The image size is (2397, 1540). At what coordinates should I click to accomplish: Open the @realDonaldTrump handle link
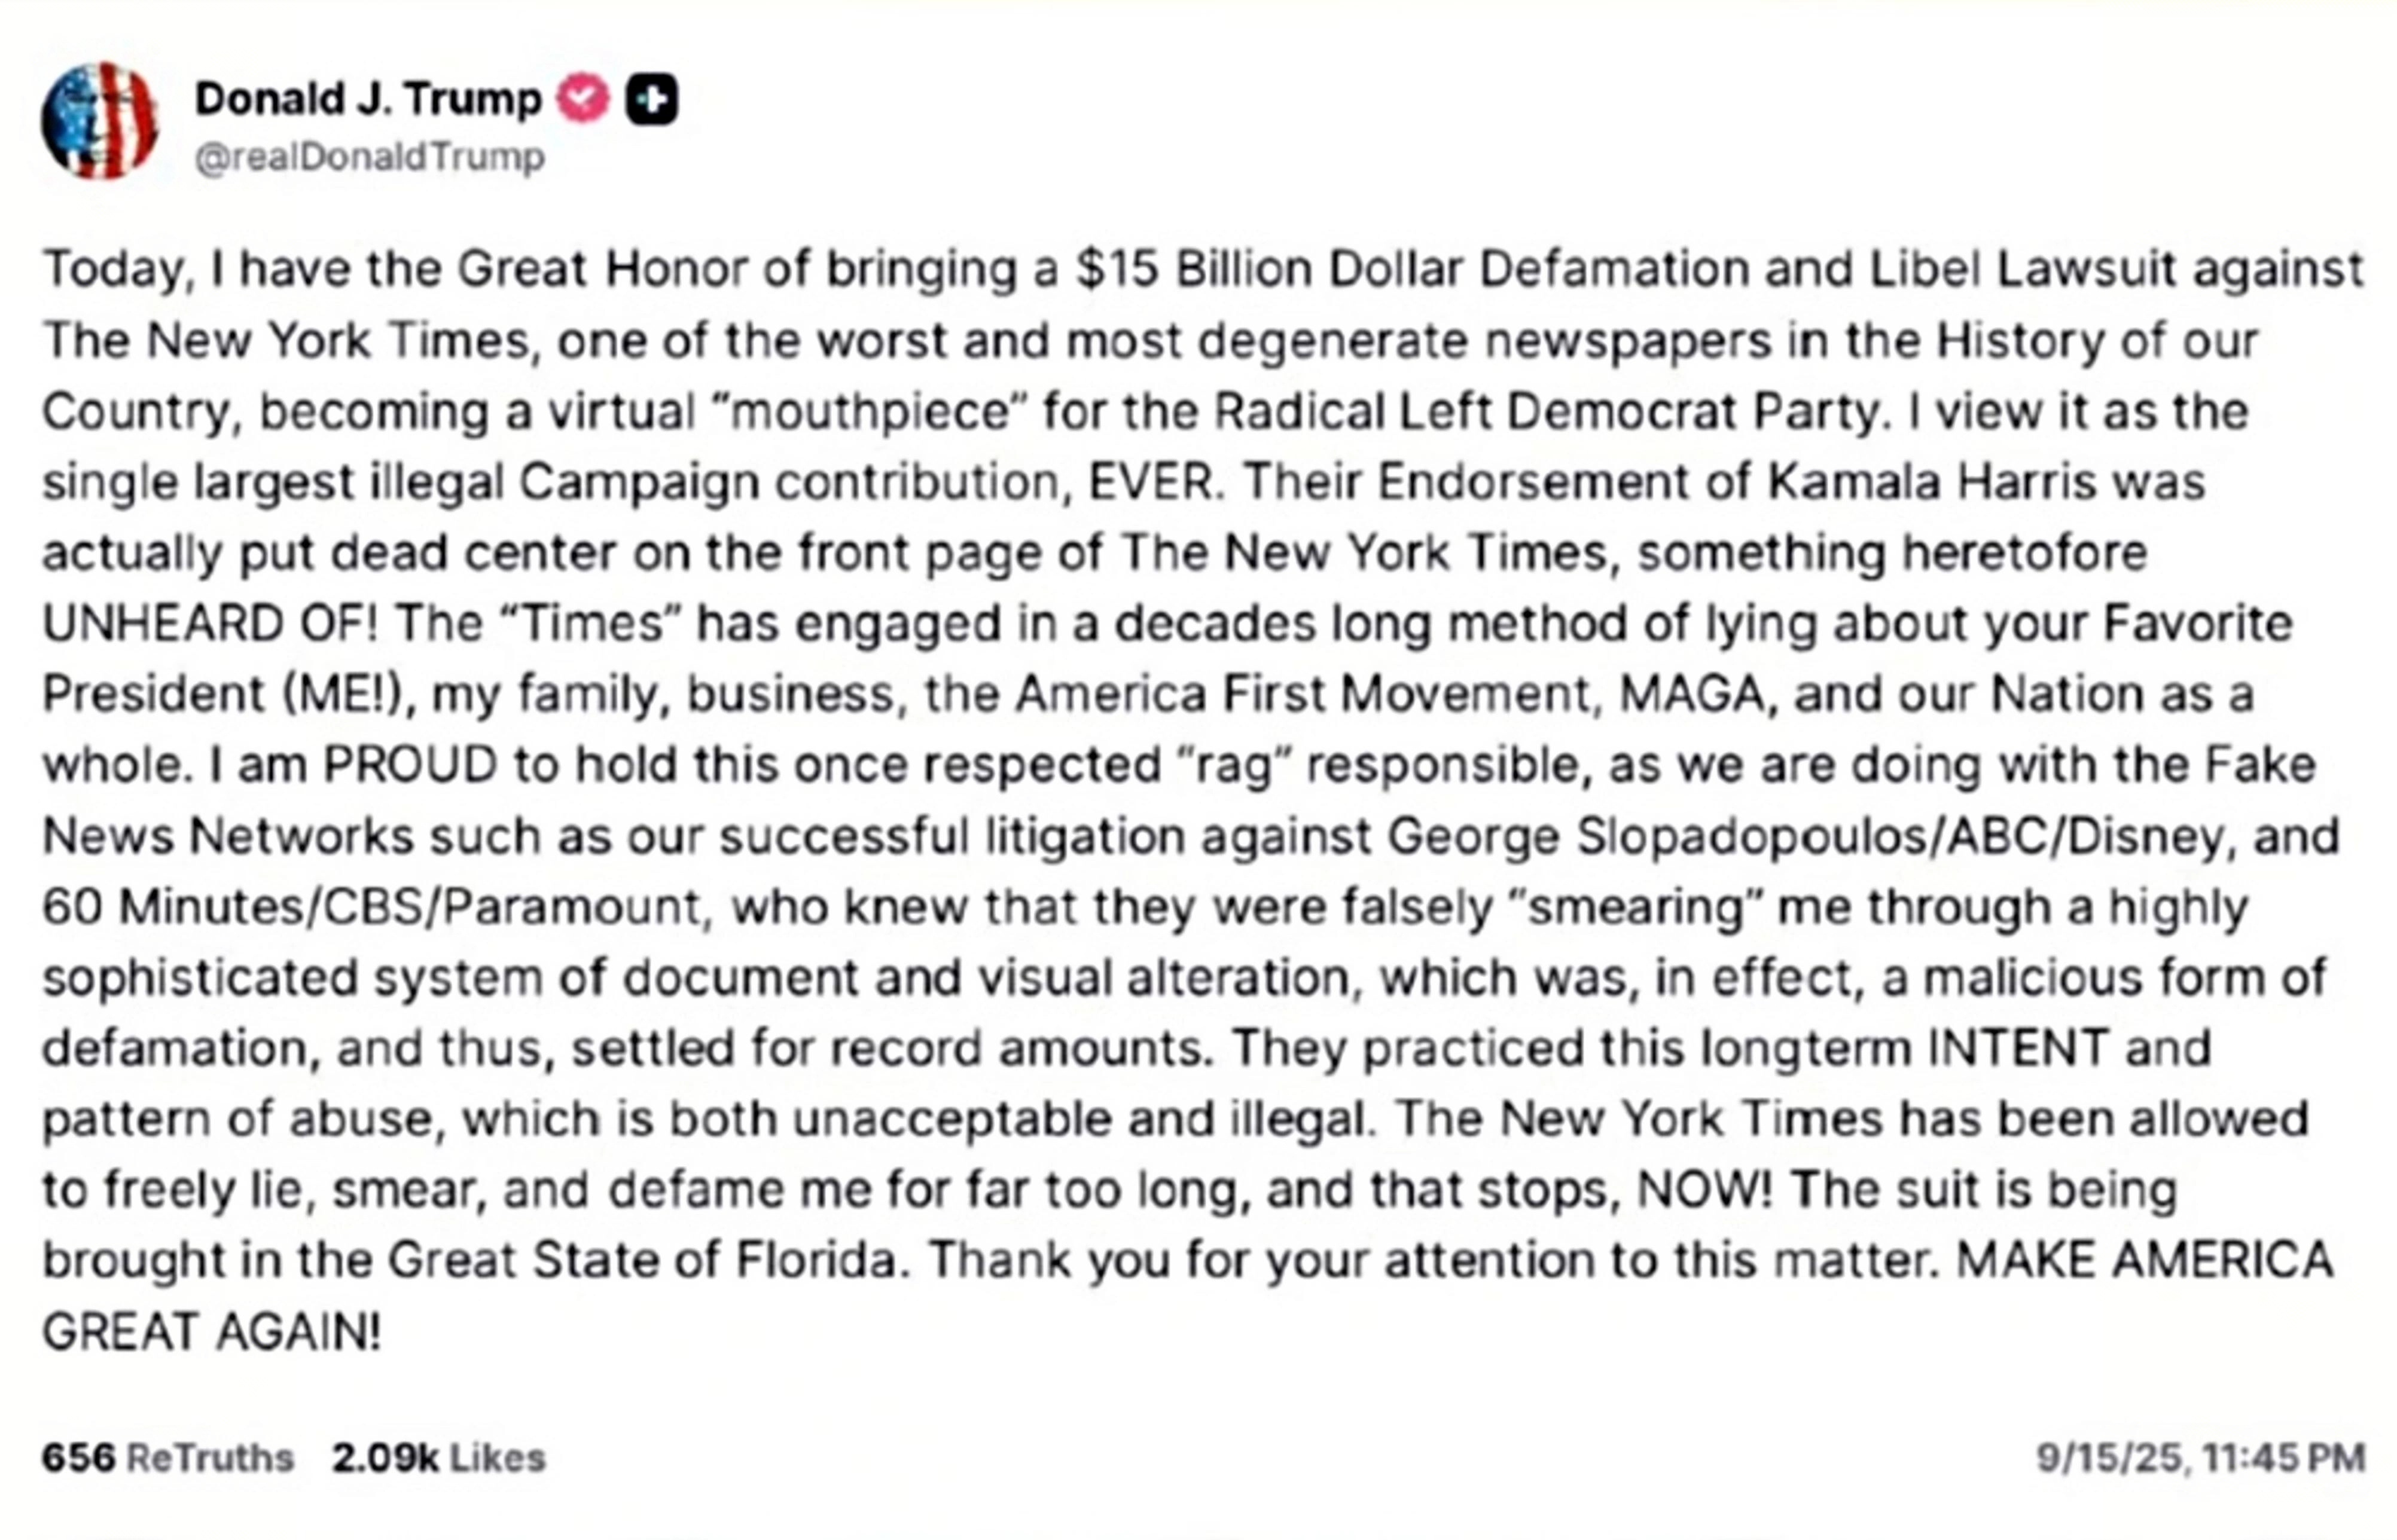pos(370,157)
